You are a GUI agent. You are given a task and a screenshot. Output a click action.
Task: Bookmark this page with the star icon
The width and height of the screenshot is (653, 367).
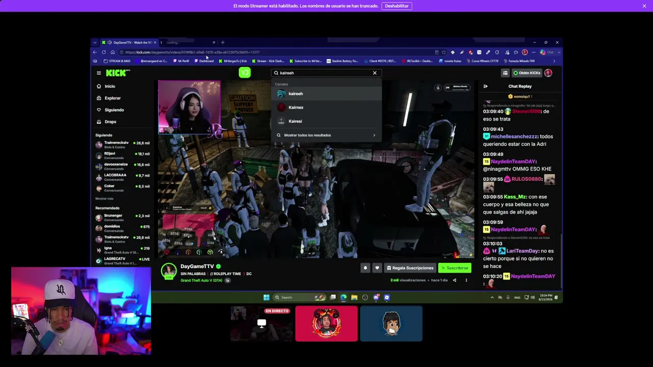443,52
